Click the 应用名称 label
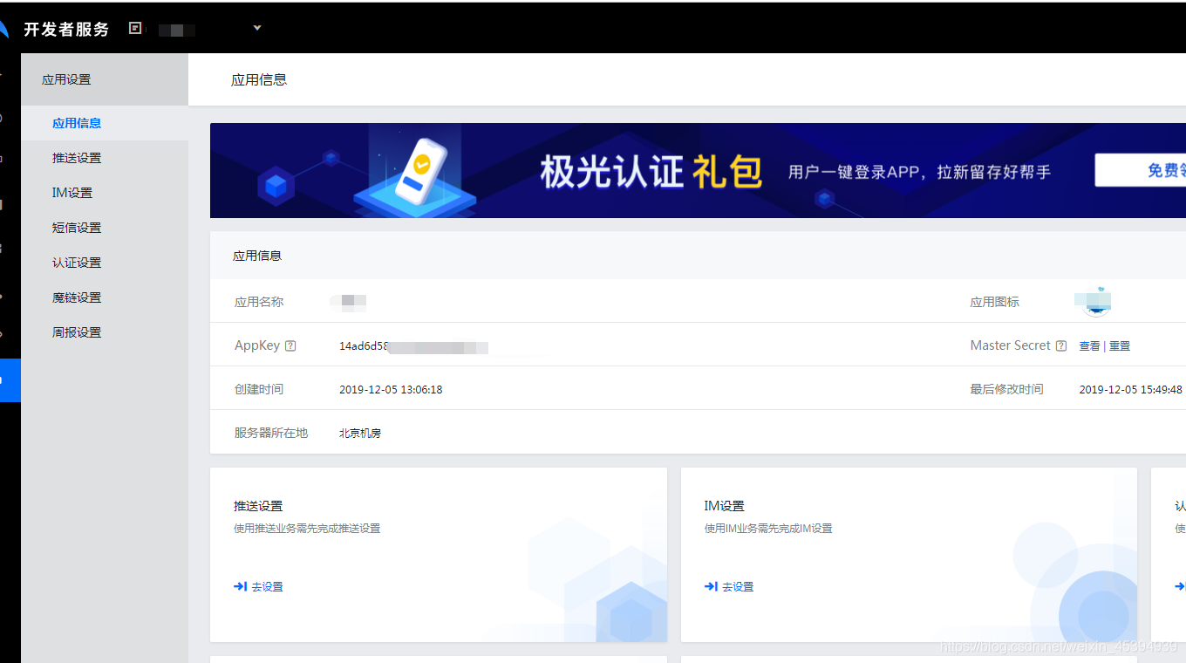The height and width of the screenshot is (663, 1186). click(259, 302)
